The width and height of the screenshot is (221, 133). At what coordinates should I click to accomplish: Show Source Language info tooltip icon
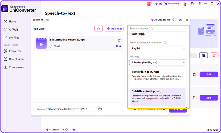pyautogui.click(x=152, y=28)
